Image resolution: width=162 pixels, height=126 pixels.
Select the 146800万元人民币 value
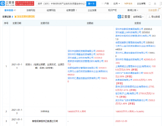click(77, 111)
